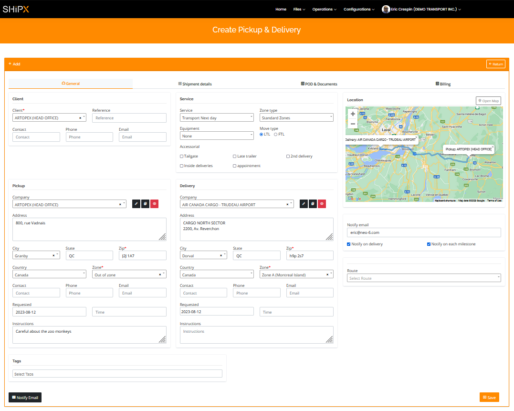This screenshot has width=514, height=411.
Task: Click the Delivery Instructions text area
Action: click(x=257, y=335)
